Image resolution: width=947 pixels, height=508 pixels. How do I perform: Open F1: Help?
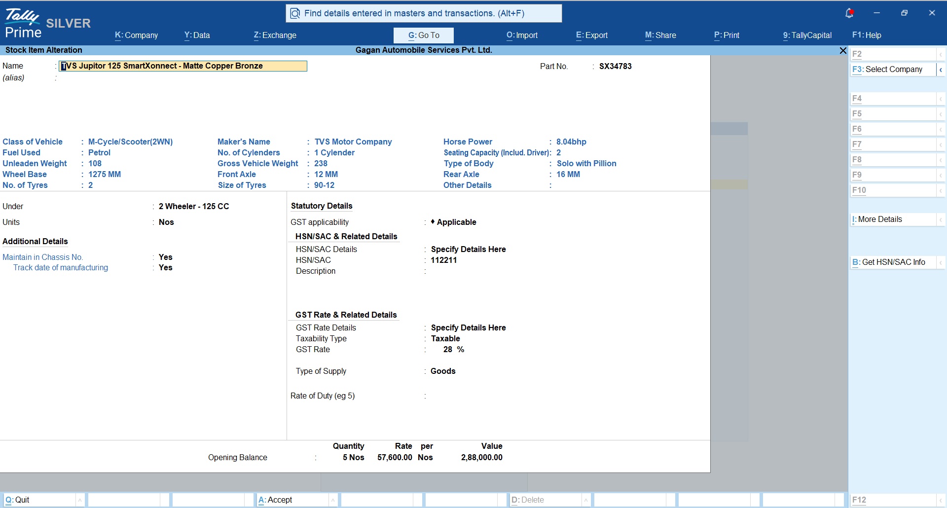867,35
